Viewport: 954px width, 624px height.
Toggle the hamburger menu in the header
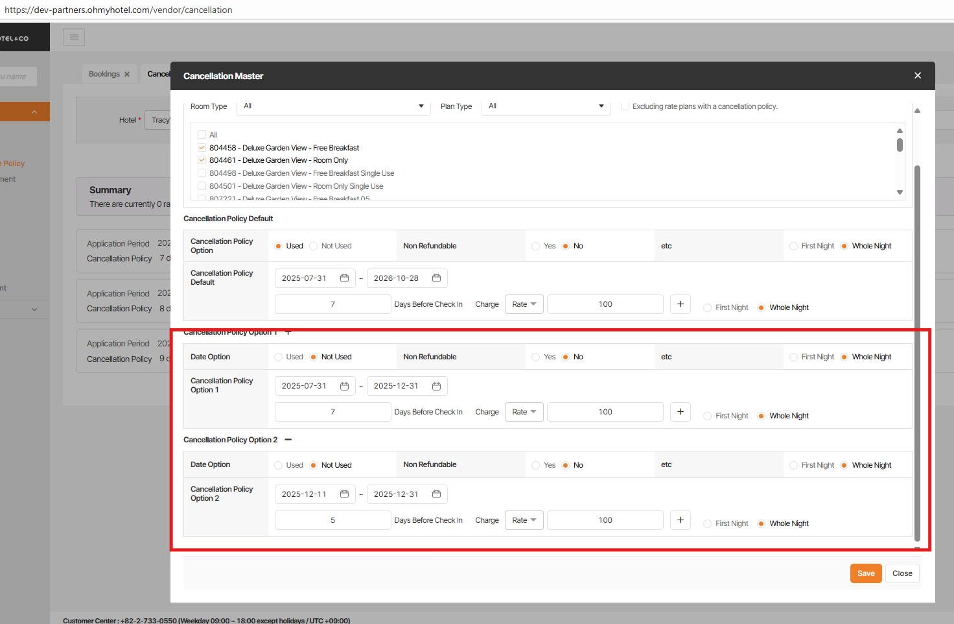point(74,37)
